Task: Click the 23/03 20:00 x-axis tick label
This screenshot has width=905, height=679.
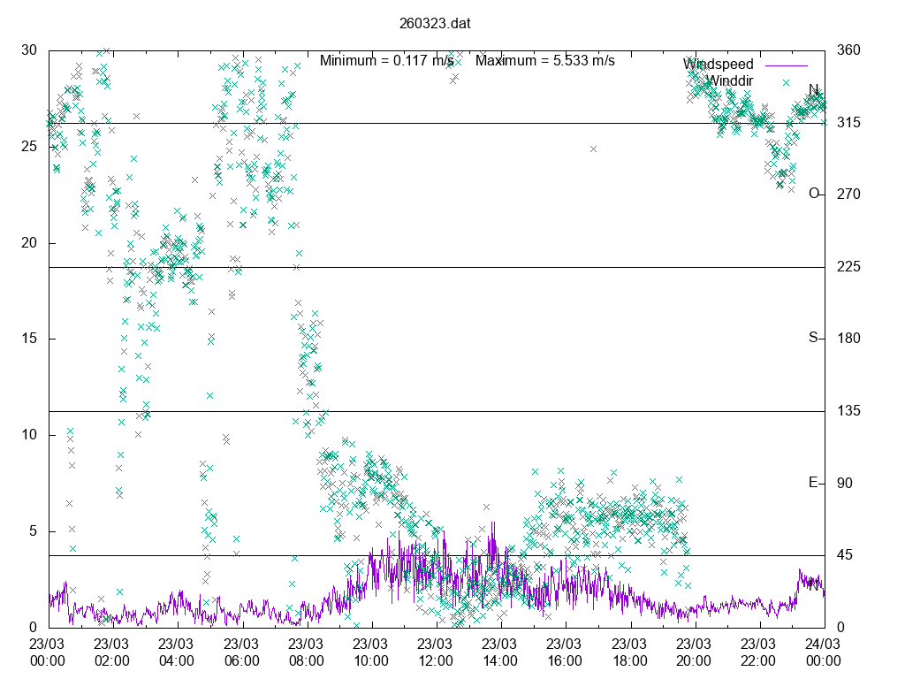Action: click(694, 652)
